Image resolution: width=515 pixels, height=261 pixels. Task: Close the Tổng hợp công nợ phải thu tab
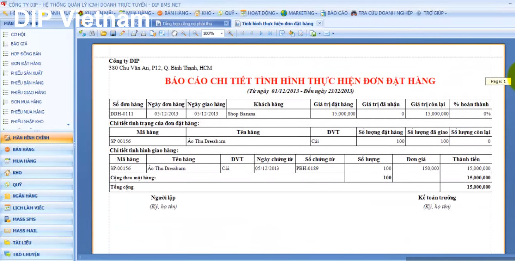pos(226,24)
